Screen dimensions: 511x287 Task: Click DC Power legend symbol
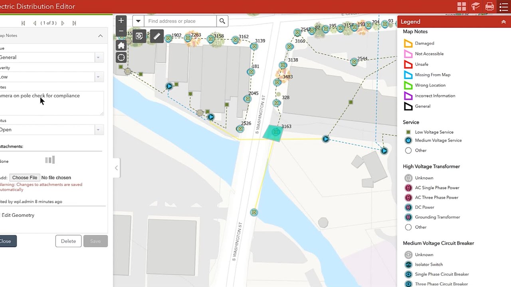408,207
